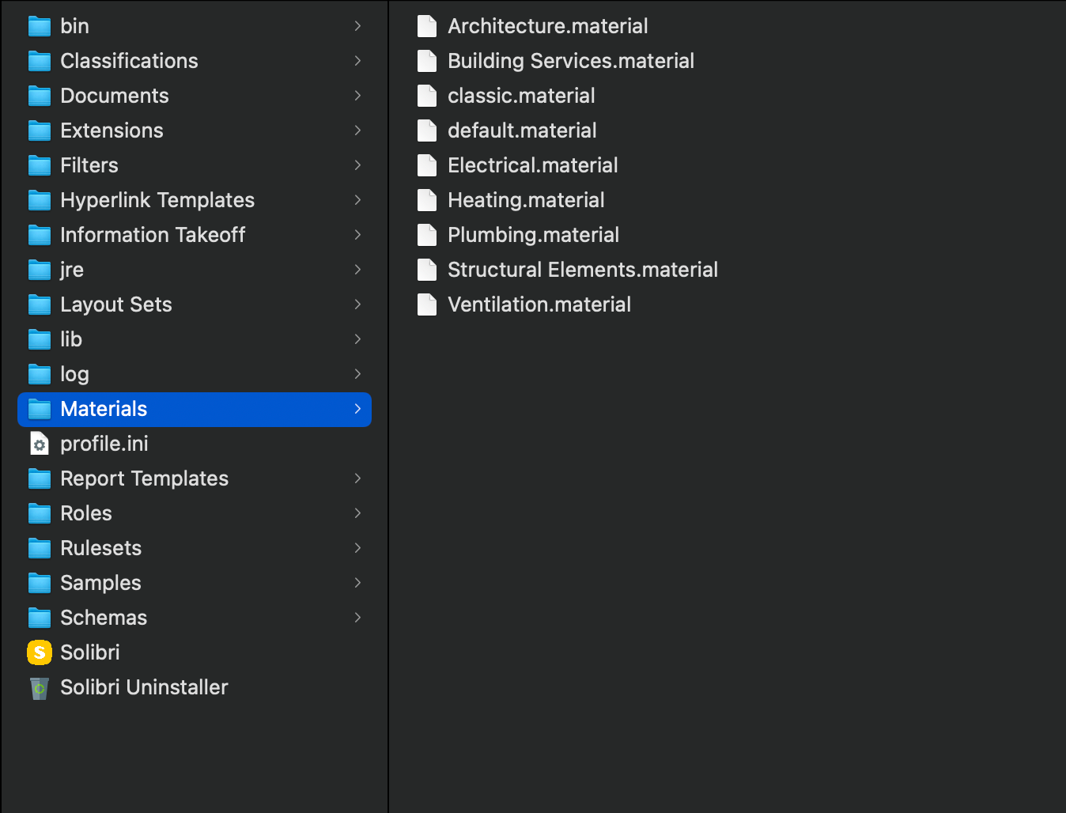Screen dimensions: 1066x813
Task: Click the Plumbing.material file icon
Action: [427, 235]
